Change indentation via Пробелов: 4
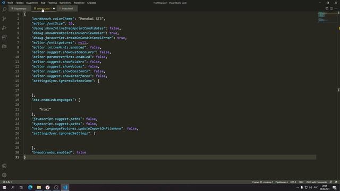 tap(282, 182)
